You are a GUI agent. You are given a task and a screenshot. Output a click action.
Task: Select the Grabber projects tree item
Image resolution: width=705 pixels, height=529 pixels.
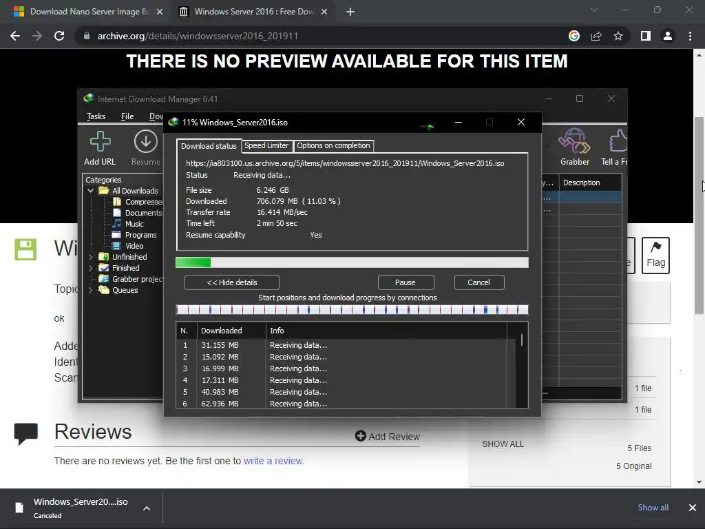pos(137,279)
